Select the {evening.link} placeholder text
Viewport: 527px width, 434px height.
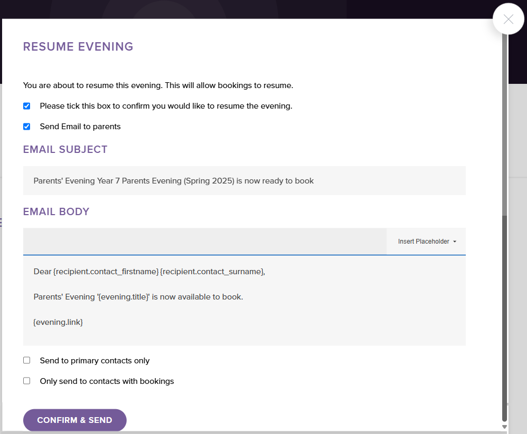[x=58, y=322]
